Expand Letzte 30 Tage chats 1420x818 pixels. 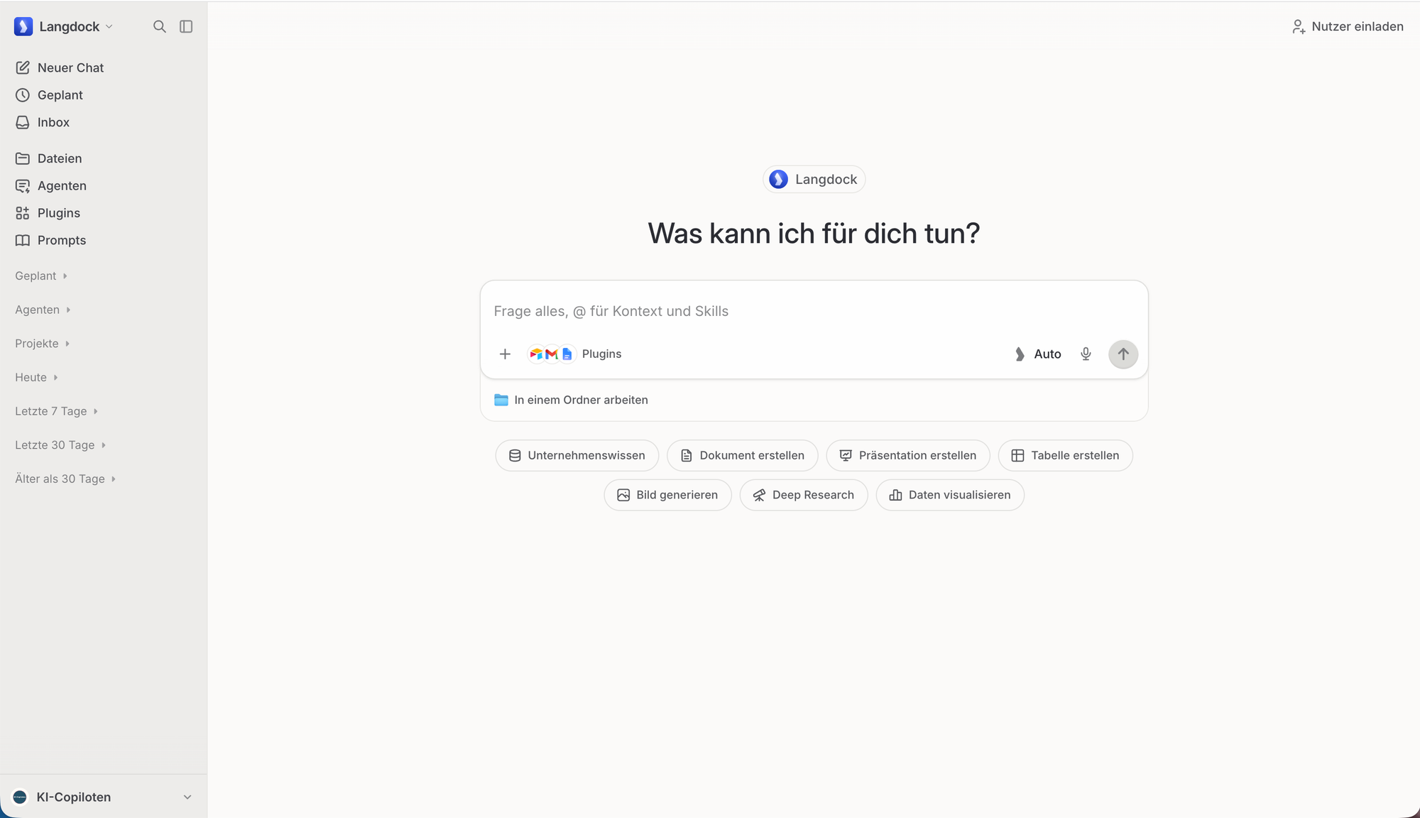point(60,445)
